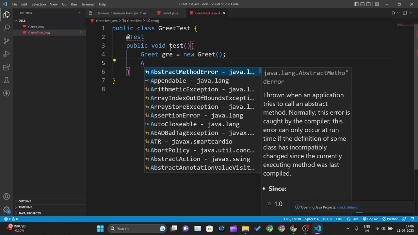The width and height of the screenshot is (418, 235).
Task: Toggle the Secondary Side Bar layout button
Action: [369, 4]
